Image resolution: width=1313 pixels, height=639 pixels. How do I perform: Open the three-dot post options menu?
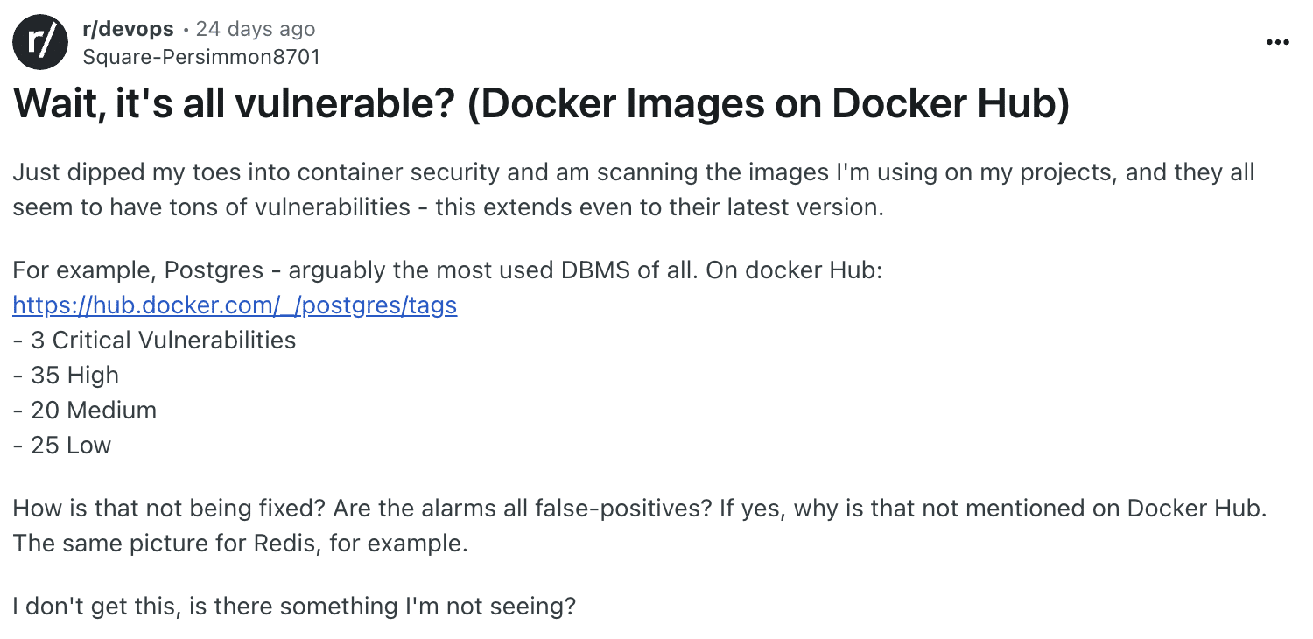point(1278,42)
